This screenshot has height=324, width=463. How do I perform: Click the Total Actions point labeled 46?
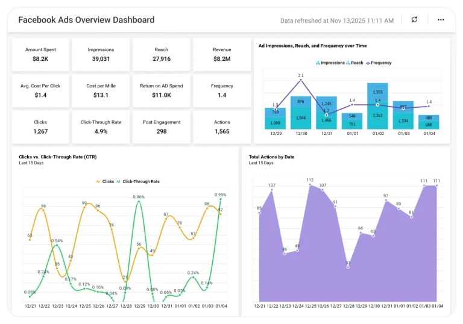coord(285,254)
